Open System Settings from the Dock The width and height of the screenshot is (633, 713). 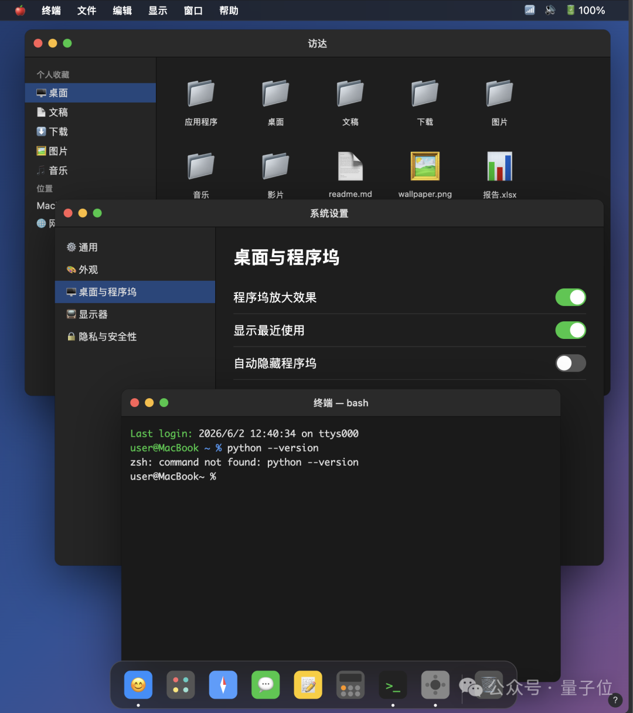click(435, 685)
